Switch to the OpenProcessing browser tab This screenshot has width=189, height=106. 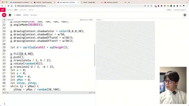coord(44,2)
